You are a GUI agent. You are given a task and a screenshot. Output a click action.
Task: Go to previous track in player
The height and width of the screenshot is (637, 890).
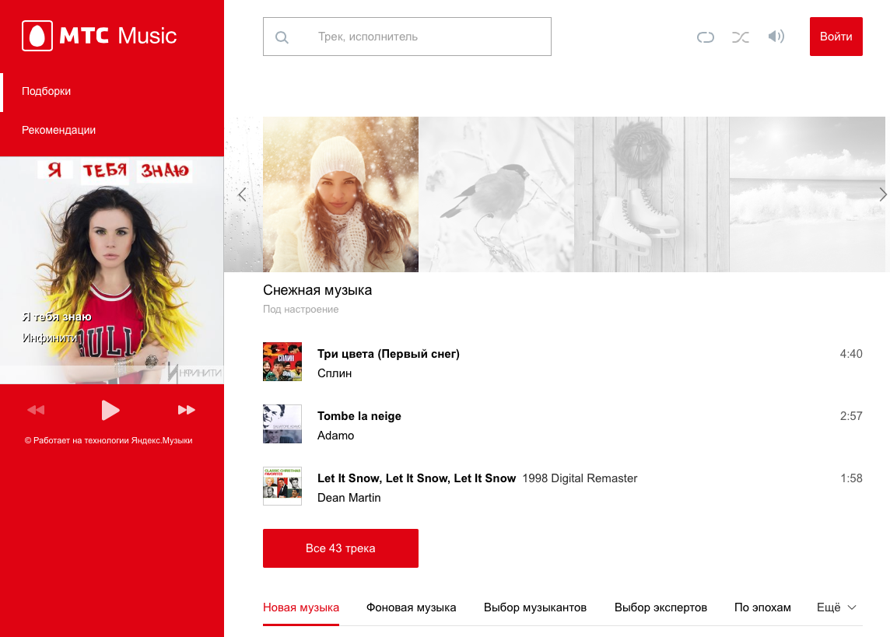pyautogui.click(x=36, y=410)
